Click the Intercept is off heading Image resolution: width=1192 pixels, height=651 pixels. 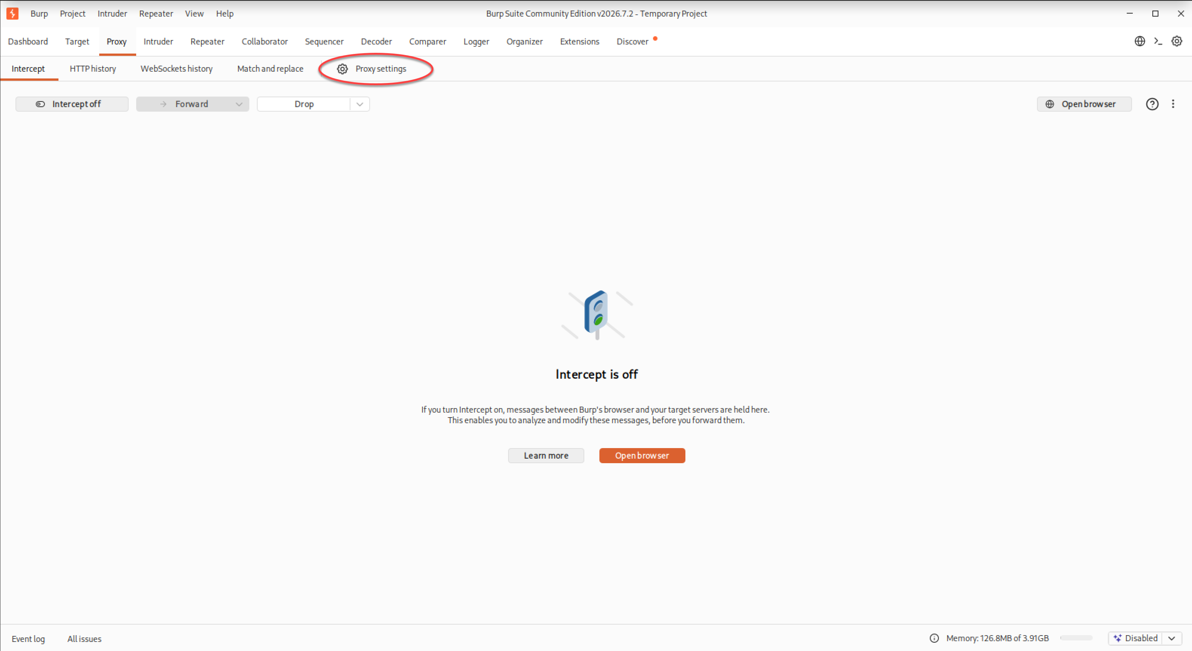click(596, 374)
